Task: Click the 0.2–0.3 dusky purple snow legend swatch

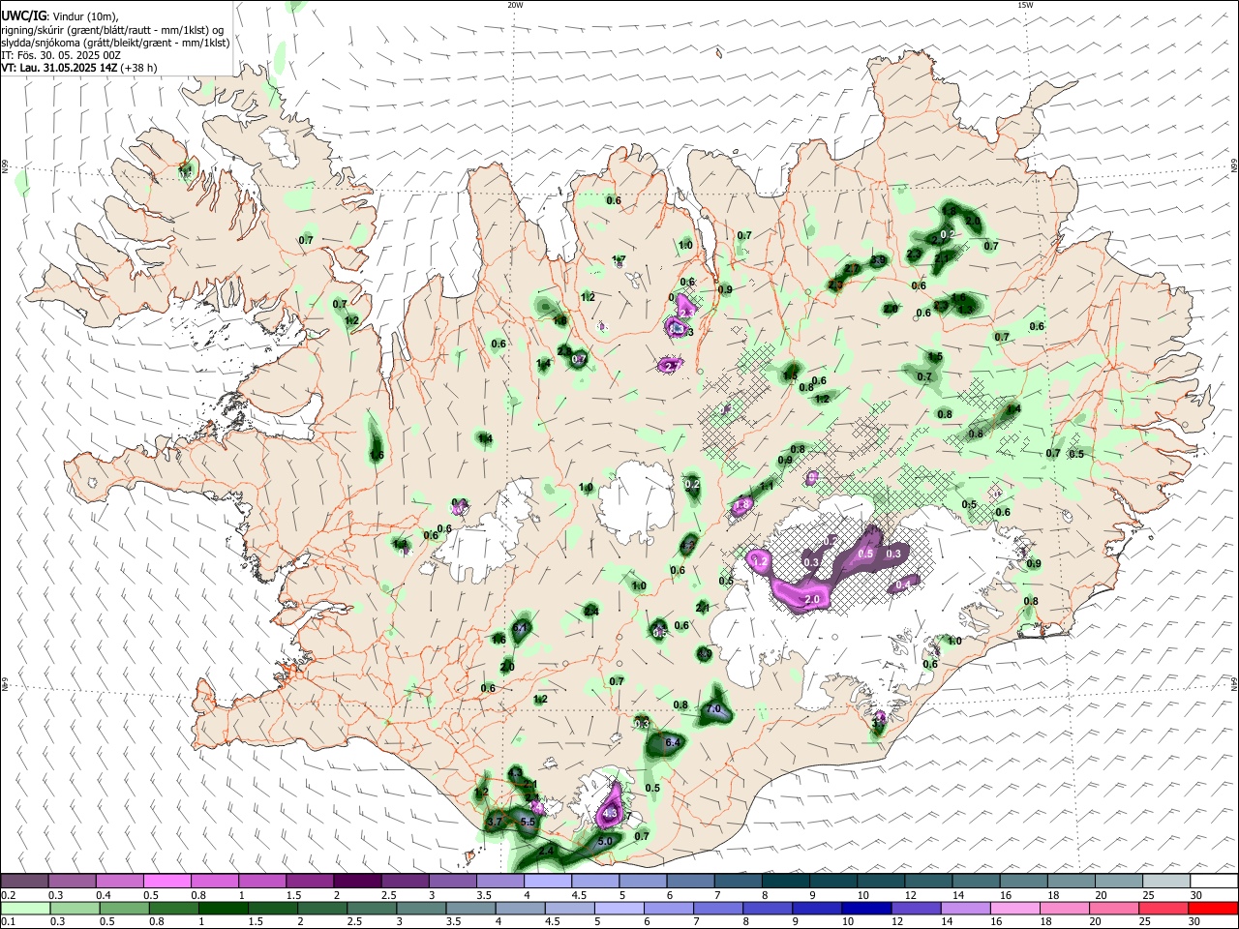Action: 24,881
